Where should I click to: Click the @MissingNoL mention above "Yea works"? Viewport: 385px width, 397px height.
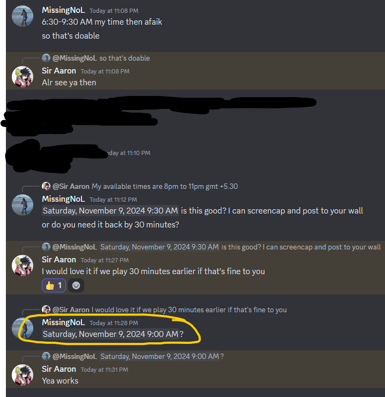pos(75,356)
